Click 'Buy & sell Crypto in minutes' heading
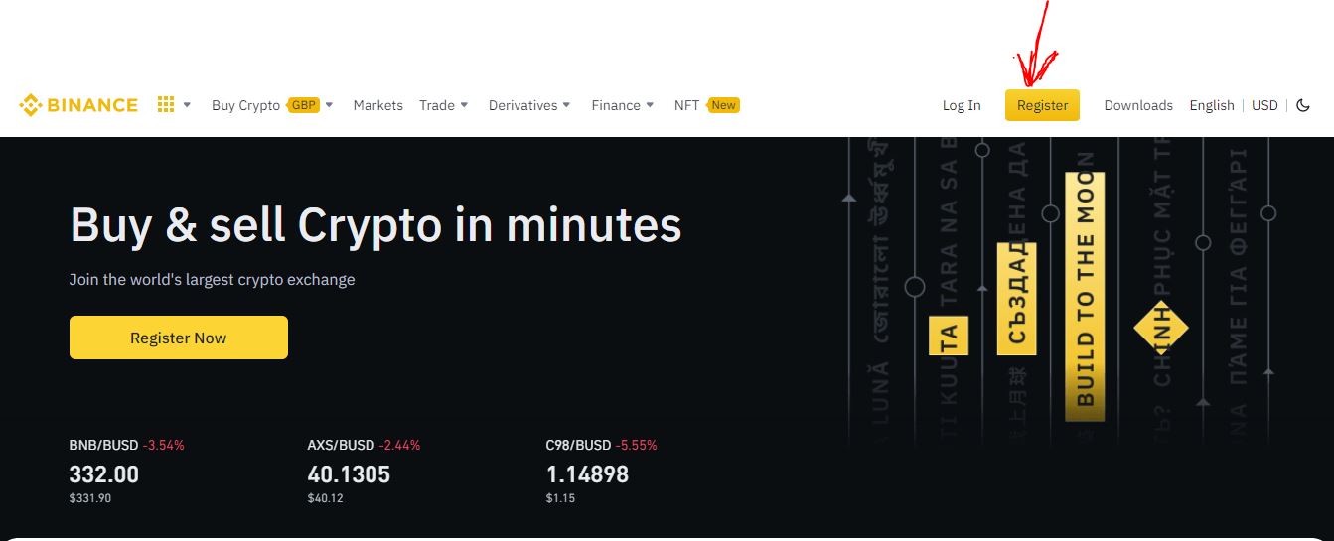Viewport: 1334px width, 541px height. (375, 225)
